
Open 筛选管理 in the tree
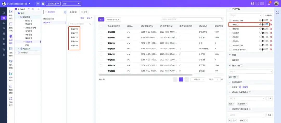(29, 24)
